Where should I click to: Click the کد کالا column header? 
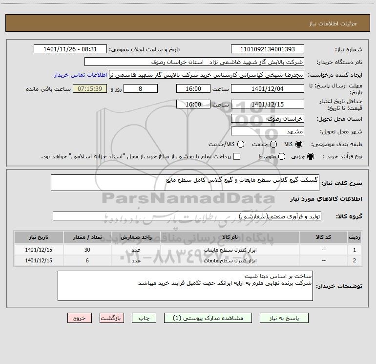click(323, 237)
